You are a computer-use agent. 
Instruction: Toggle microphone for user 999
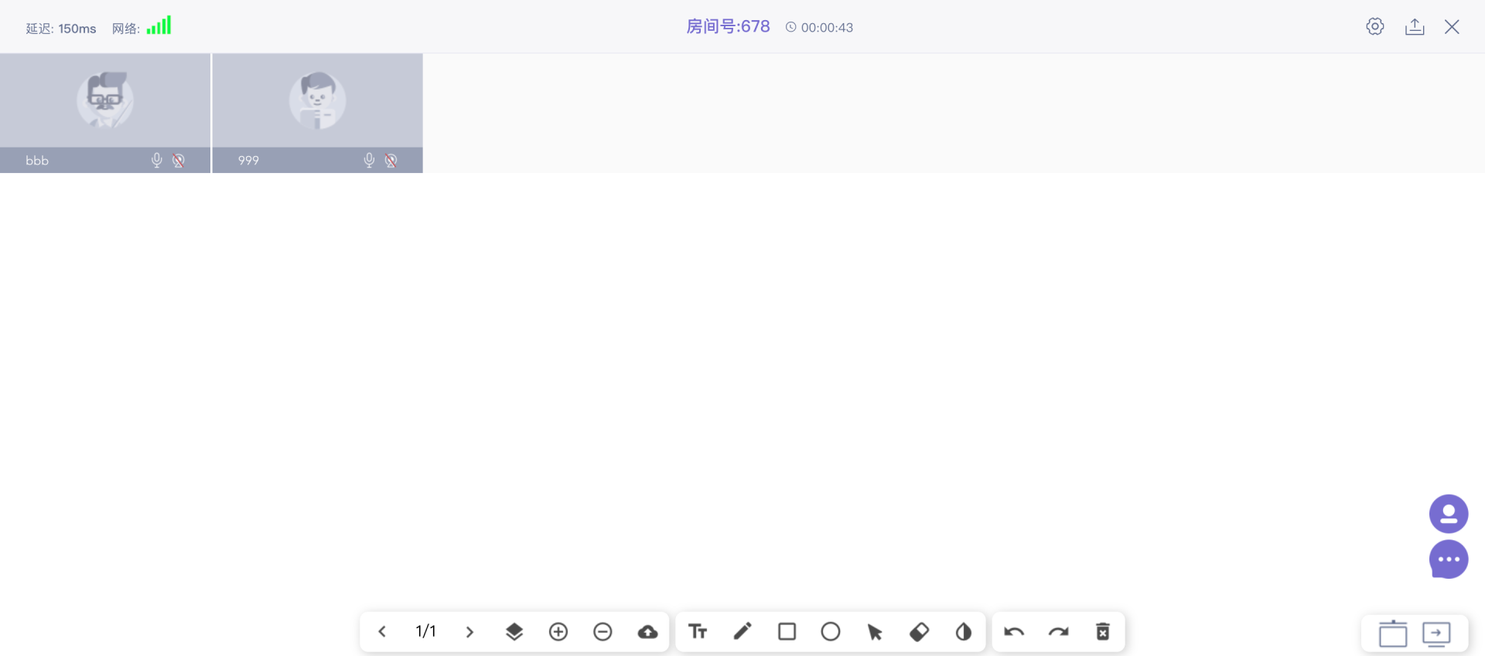369,160
